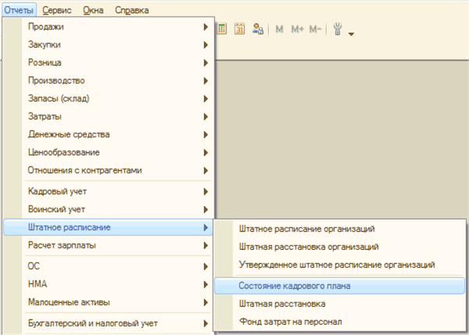Open the Окна menu
Image resolution: width=469 pixels, height=335 pixels.
[x=93, y=10]
